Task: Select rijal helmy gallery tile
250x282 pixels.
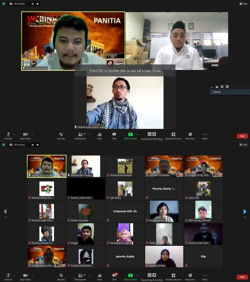Action: coord(125,189)
